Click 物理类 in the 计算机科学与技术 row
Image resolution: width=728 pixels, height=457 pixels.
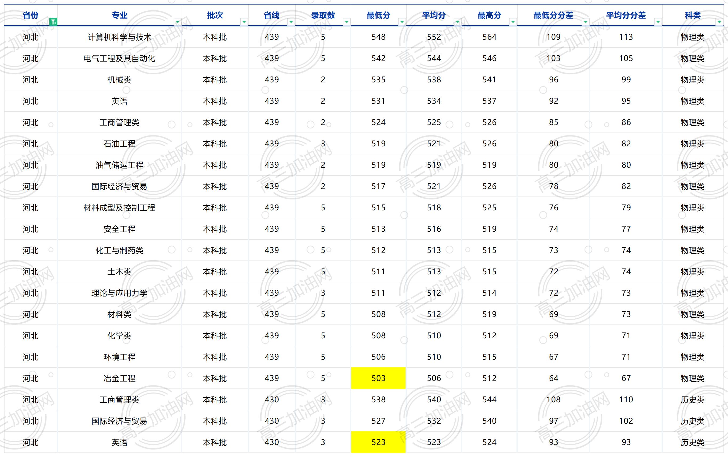[692, 37]
